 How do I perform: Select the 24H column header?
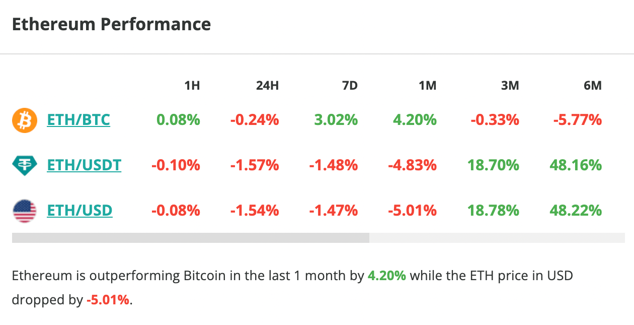tap(267, 86)
